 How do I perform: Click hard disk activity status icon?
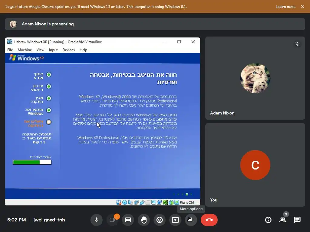tap(119, 202)
